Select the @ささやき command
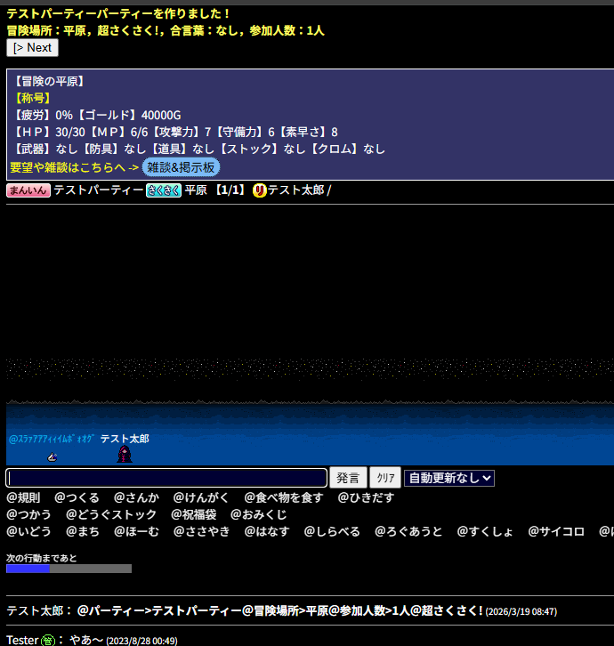 click(x=201, y=531)
